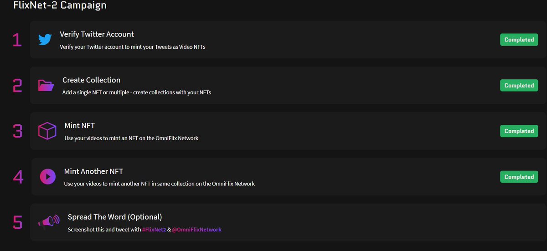The height and width of the screenshot is (251, 547).
Task: Select the Mint Another NFT title
Action: pos(93,171)
